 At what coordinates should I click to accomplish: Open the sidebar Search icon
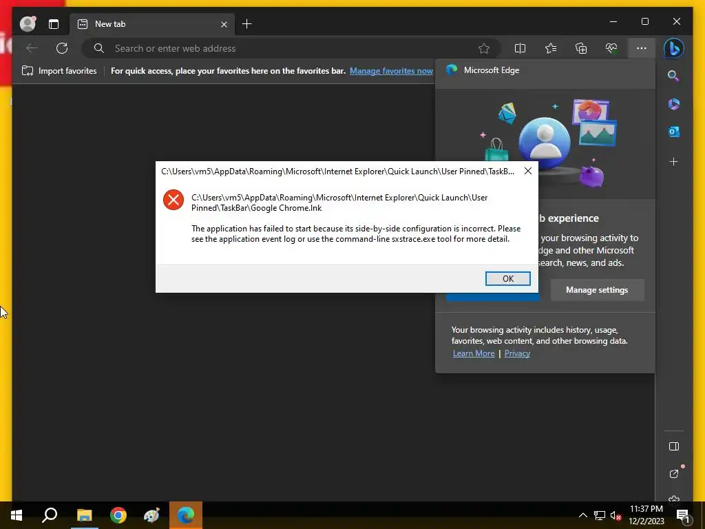(x=673, y=76)
